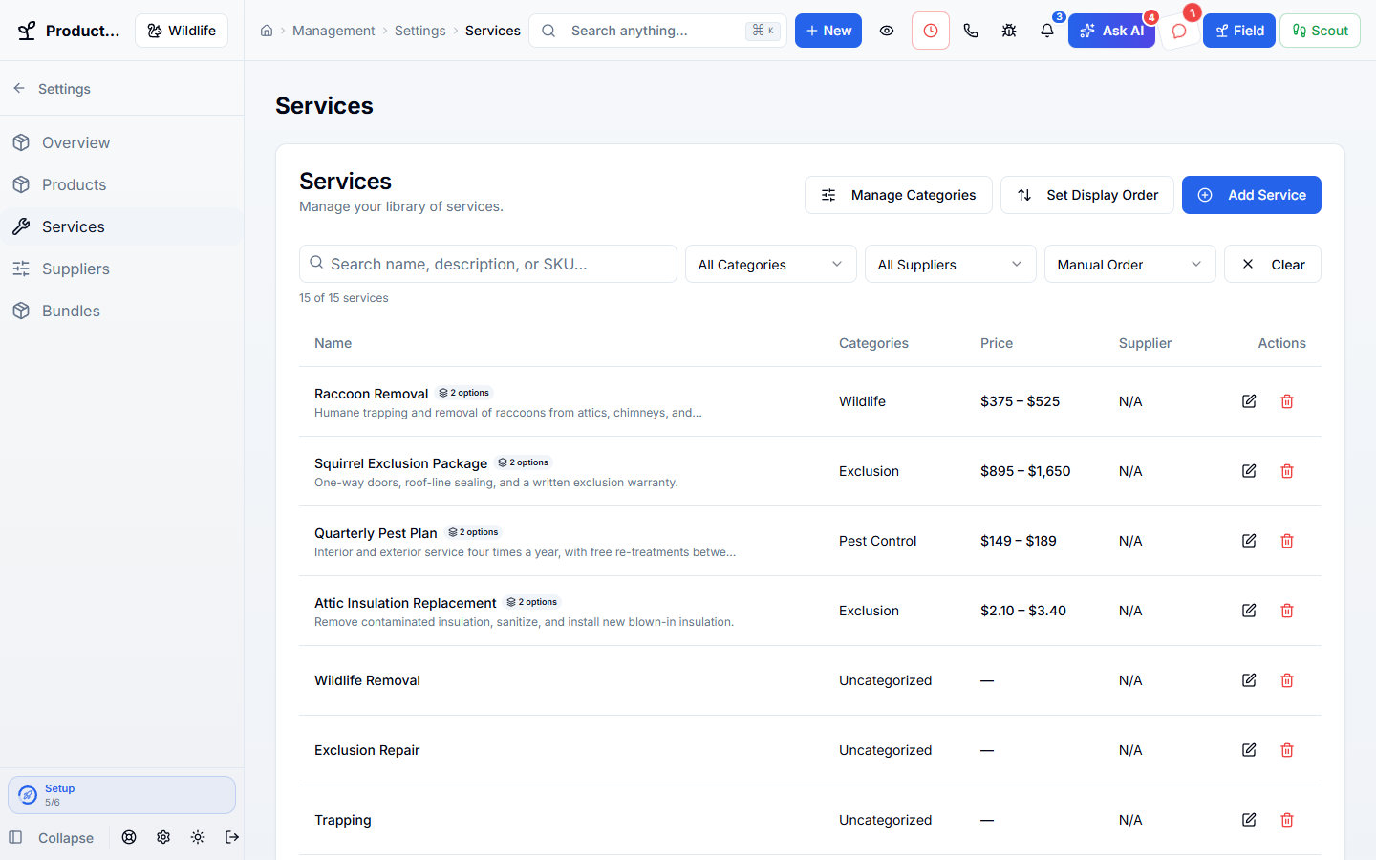The height and width of the screenshot is (860, 1376).
Task: Open the chat messages icon
Action: 1179,31
